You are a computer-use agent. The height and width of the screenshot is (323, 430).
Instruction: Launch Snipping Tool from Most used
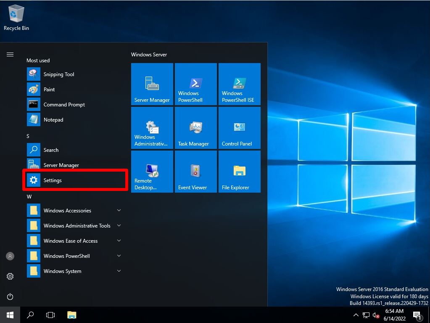click(74, 74)
